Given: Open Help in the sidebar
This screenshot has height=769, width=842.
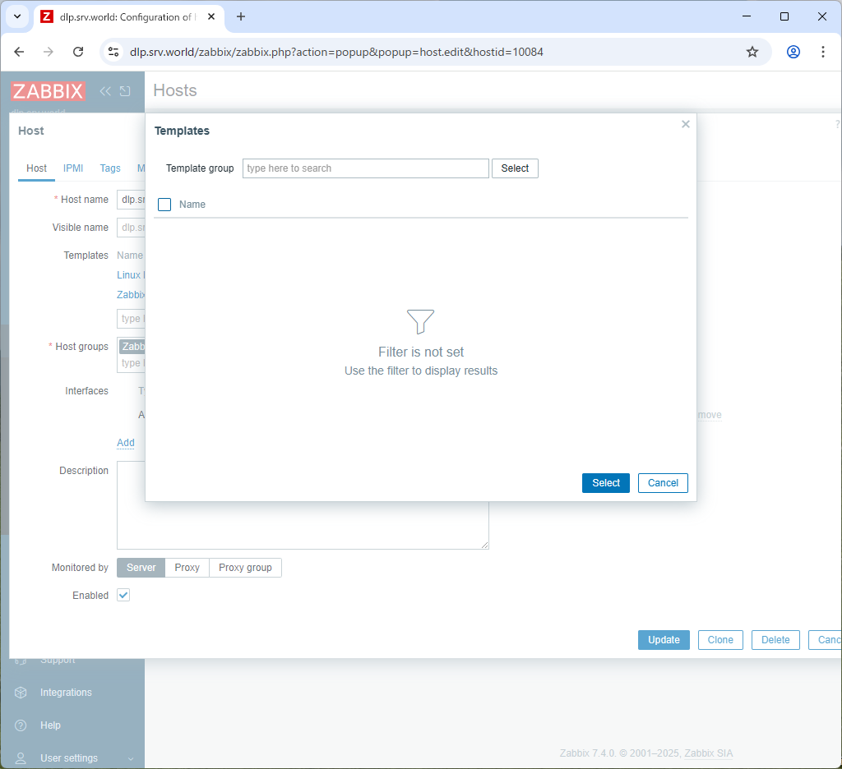Looking at the screenshot, I should click(x=50, y=725).
